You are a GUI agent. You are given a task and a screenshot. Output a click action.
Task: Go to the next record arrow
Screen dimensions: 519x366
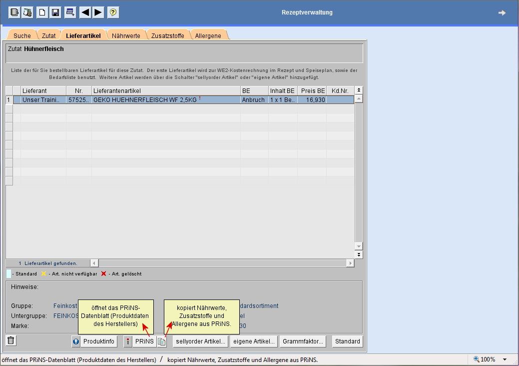tap(98, 12)
